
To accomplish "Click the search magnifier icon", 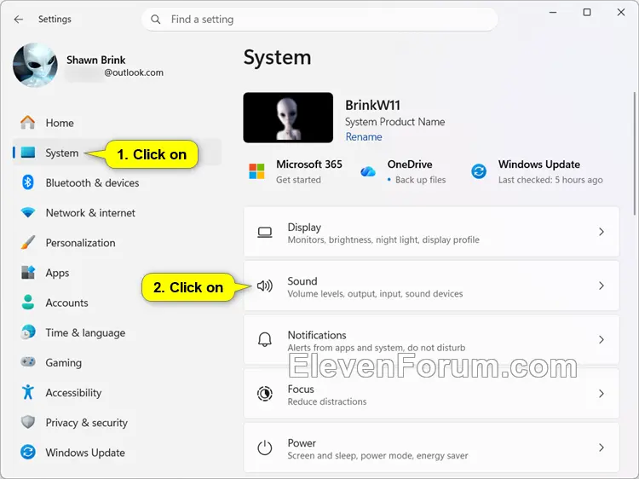I will click(155, 19).
